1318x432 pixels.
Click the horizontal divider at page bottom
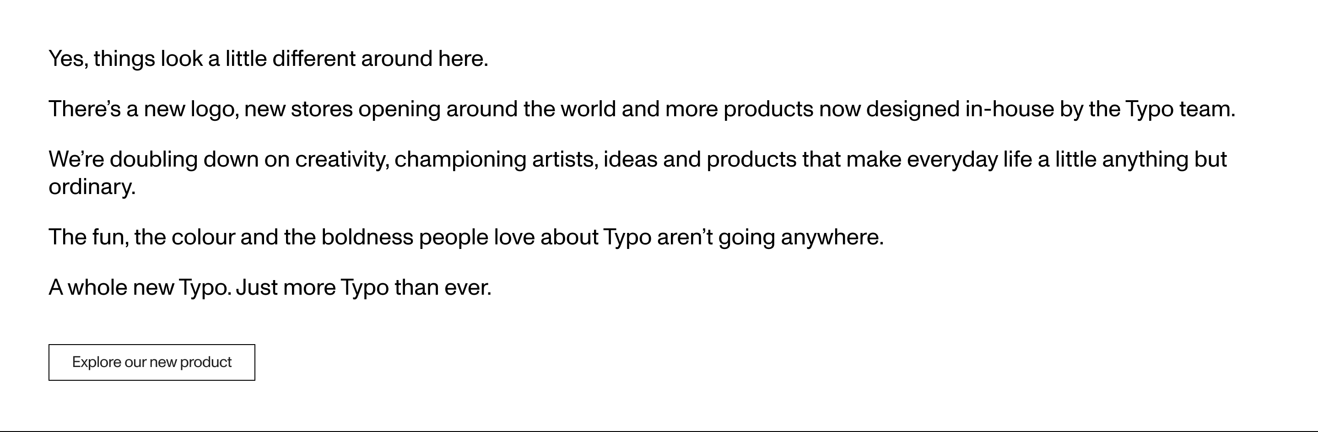(659, 429)
